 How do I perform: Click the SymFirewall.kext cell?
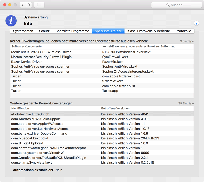pos(115,57)
